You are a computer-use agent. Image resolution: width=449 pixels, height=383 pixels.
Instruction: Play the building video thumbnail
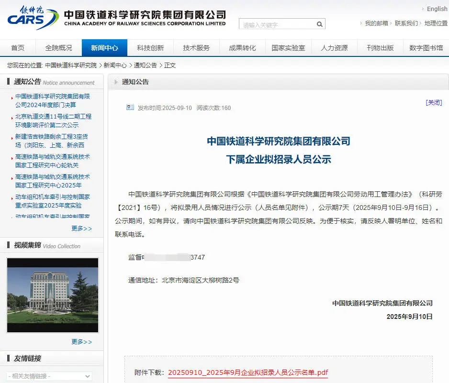click(53, 295)
